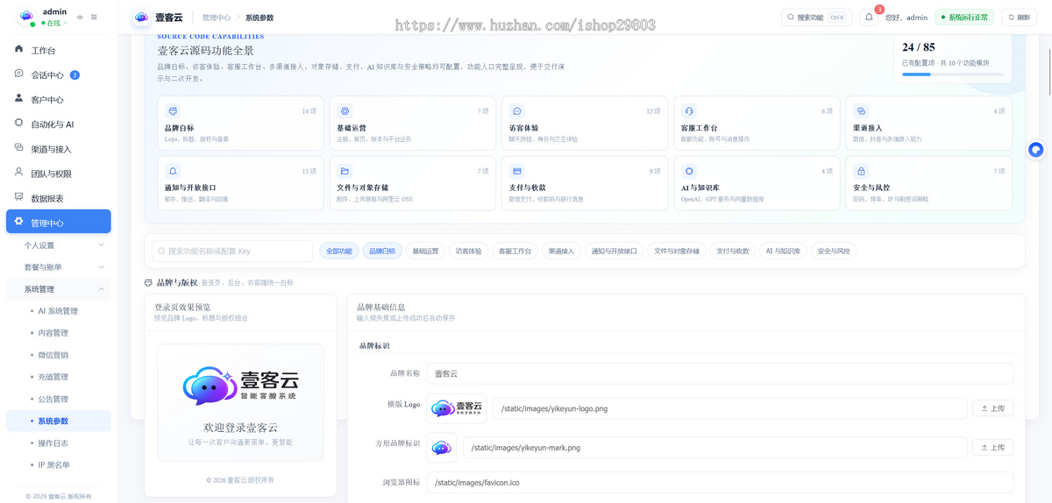Select the 通知与开放接口 filter tab
Image resolution: width=1052 pixels, height=503 pixels.
[615, 251]
